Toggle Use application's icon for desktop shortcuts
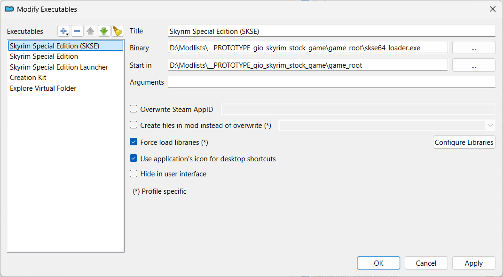This screenshot has height=277, width=503. coord(134,158)
